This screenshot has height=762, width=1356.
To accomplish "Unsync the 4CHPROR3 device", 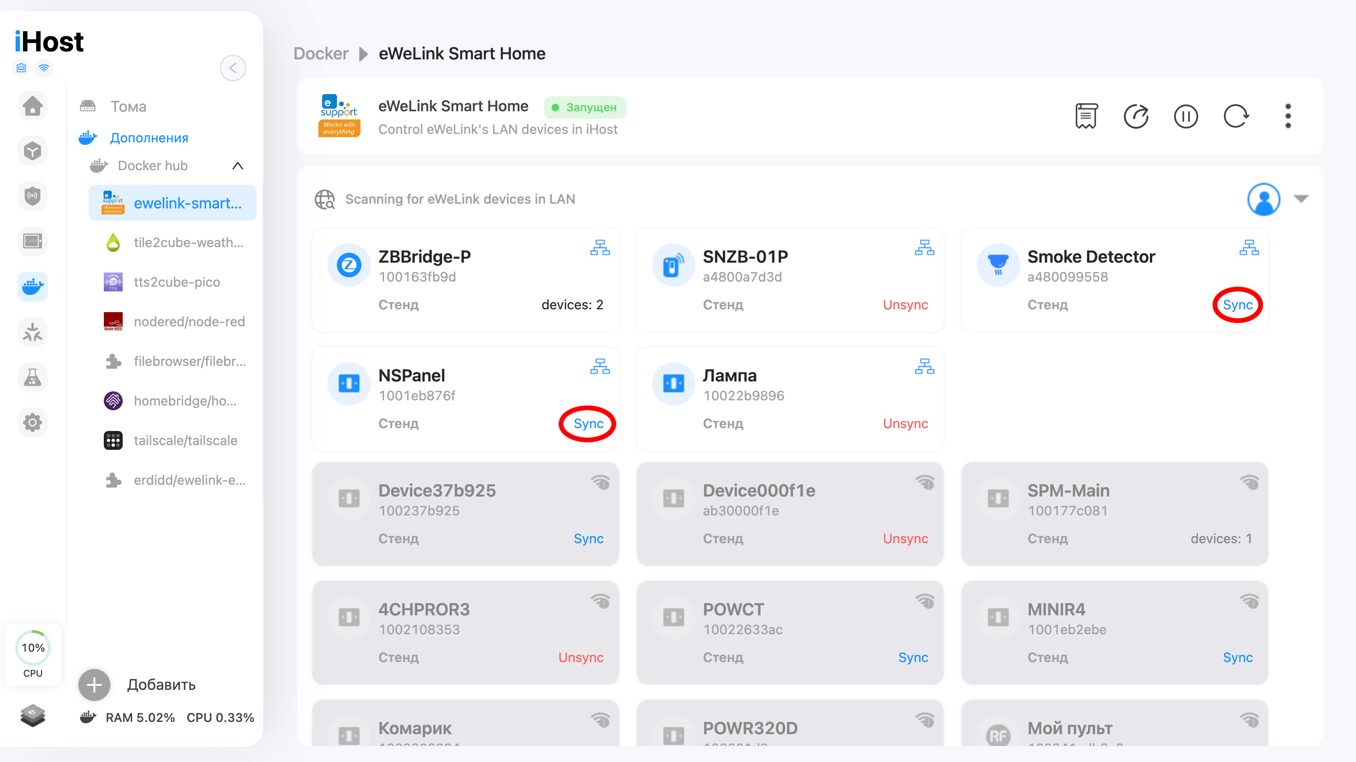I will 581,657.
